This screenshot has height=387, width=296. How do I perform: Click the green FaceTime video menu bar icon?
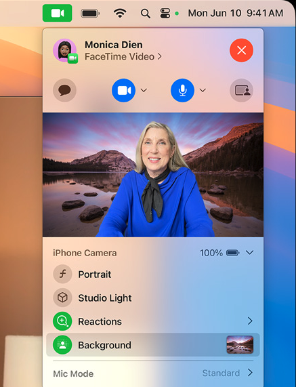[57, 13]
